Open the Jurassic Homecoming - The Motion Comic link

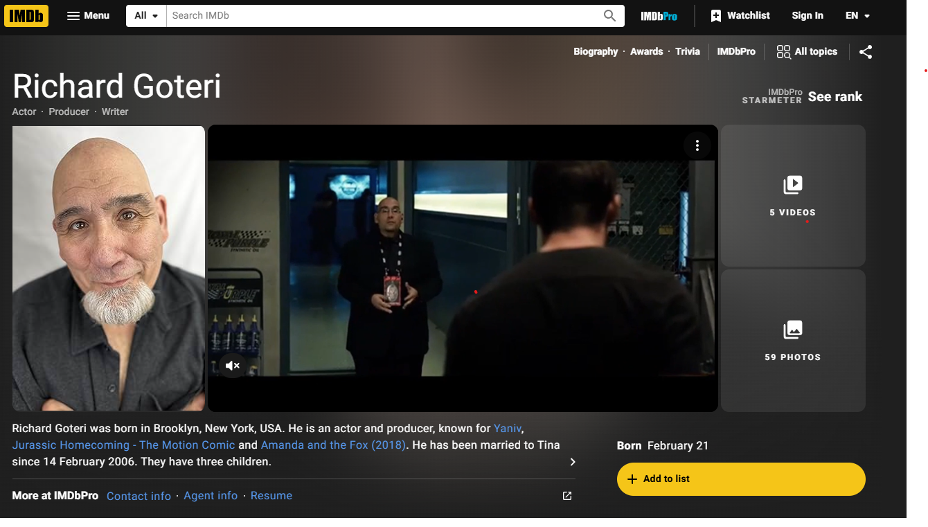click(123, 445)
